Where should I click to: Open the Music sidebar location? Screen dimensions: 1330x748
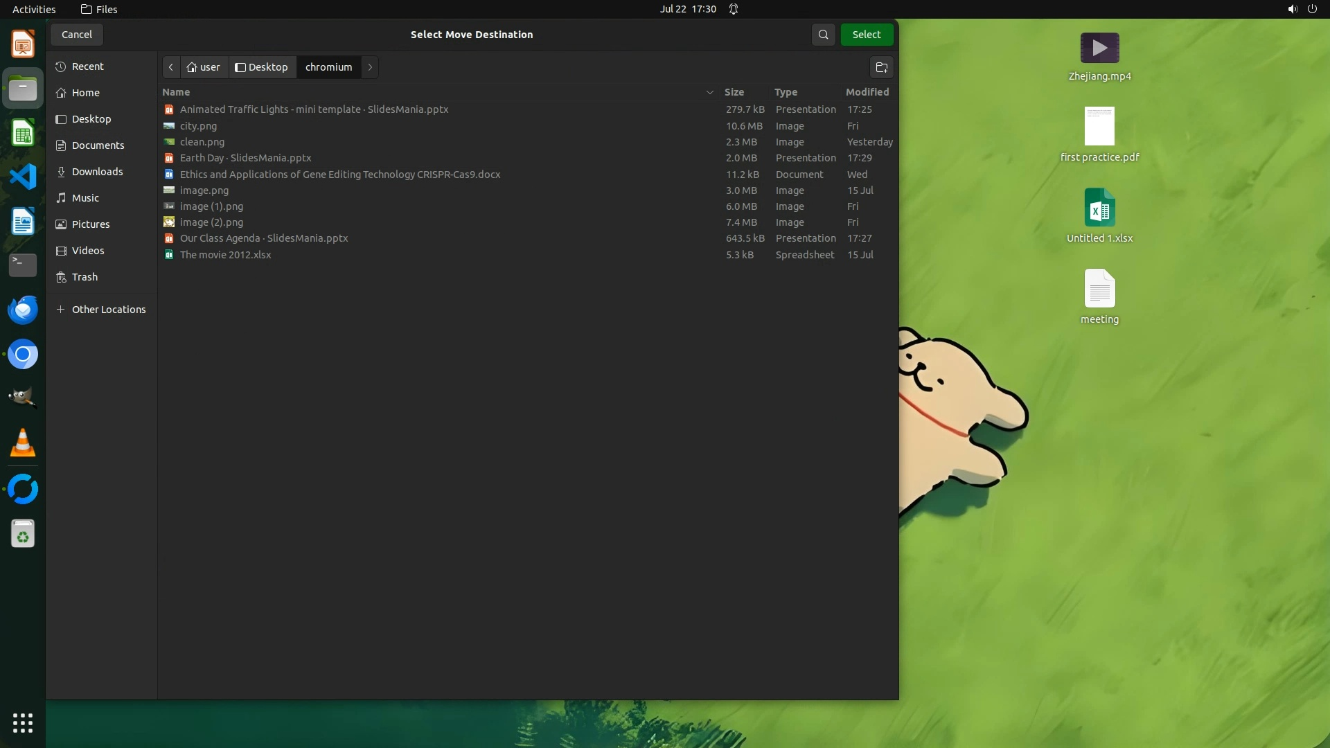[85, 198]
